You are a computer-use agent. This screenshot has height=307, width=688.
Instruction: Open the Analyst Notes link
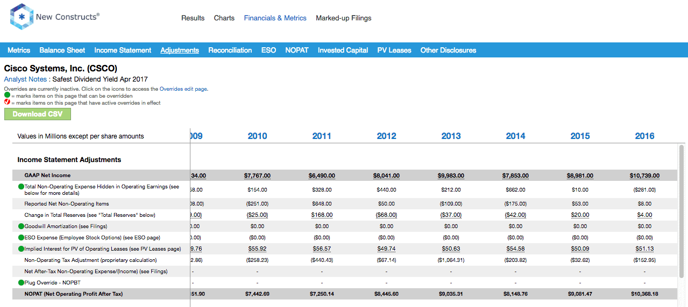click(25, 79)
